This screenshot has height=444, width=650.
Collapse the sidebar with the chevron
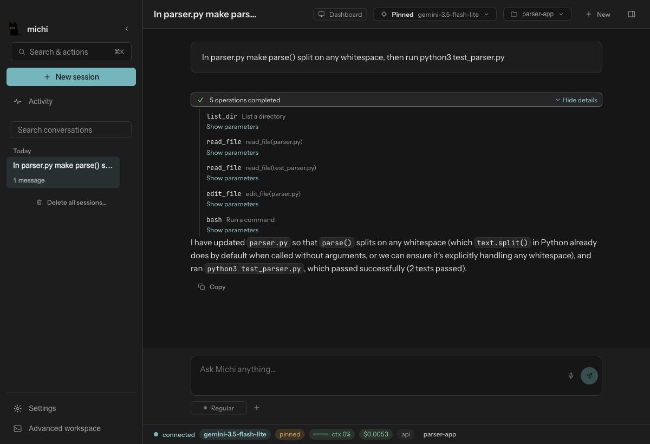(x=127, y=29)
